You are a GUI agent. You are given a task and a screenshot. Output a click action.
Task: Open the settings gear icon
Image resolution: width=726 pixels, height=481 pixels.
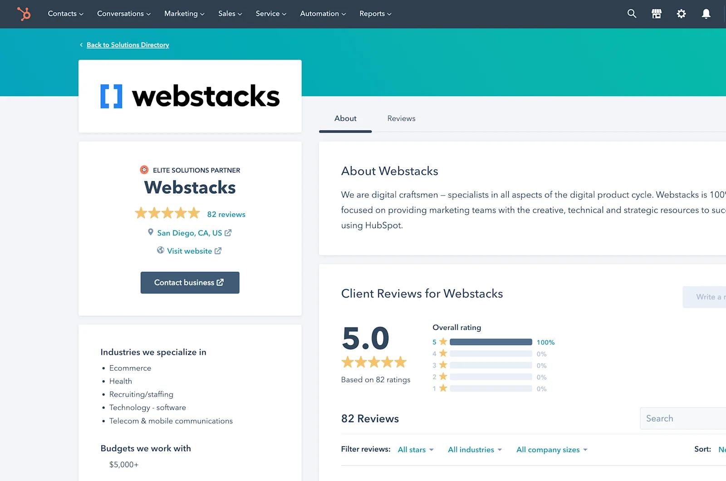(x=681, y=14)
